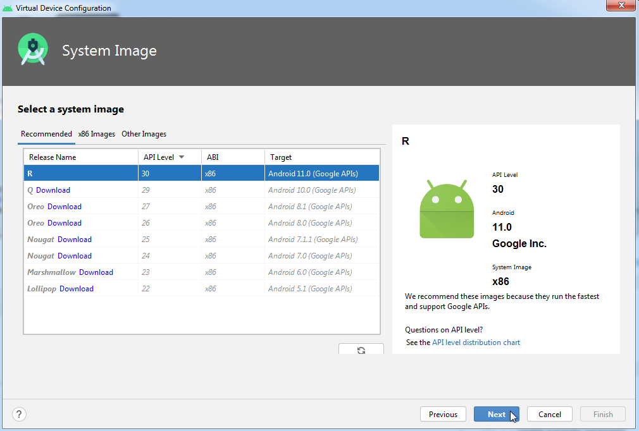Select 'Android 8.0 (Google APIs)' row

click(x=201, y=223)
